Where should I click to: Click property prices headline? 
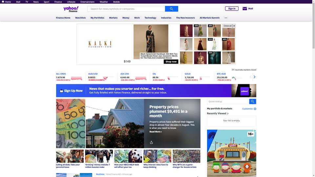(x=168, y=111)
